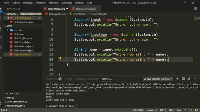Click the notifications icon in status bar
The height and width of the screenshot is (112, 200).
(x=191, y=110)
